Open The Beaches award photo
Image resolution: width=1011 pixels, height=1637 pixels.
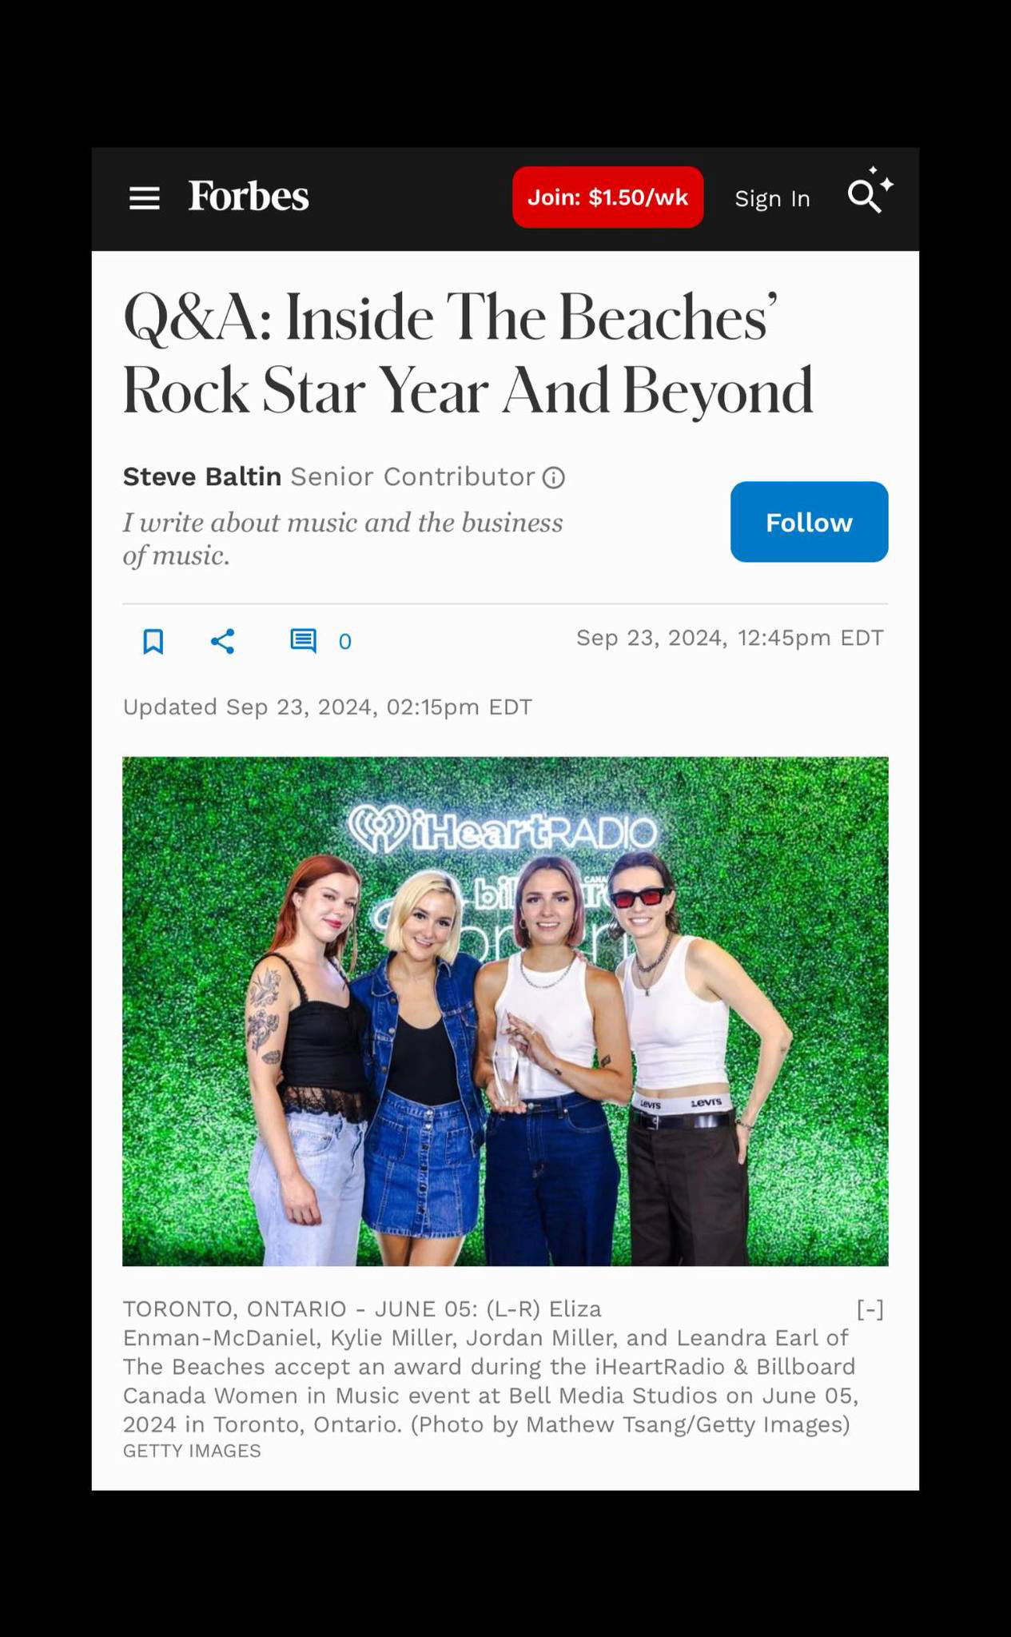tap(505, 1011)
